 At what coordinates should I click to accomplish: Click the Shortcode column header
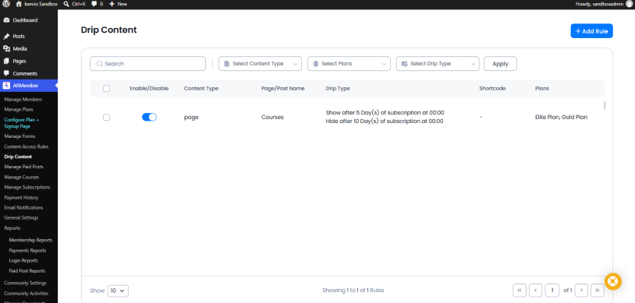coord(492,88)
